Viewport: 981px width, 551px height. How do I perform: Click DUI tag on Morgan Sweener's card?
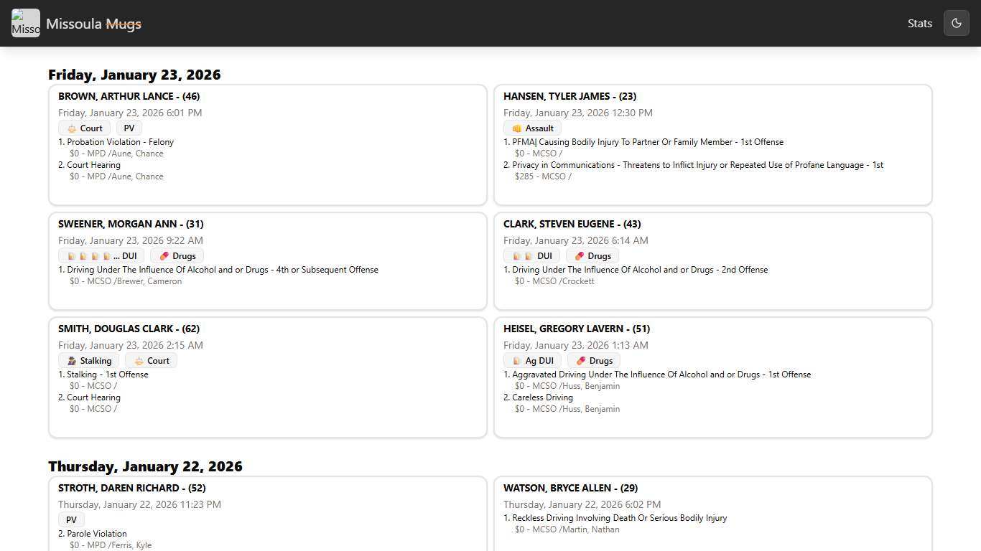[101, 256]
